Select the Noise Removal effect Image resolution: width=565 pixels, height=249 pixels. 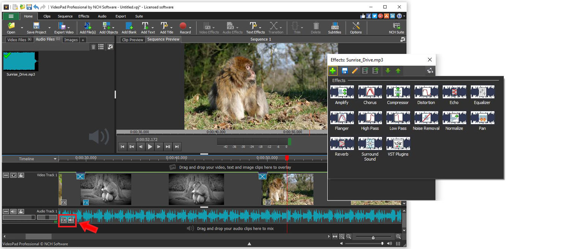click(x=426, y=118)
